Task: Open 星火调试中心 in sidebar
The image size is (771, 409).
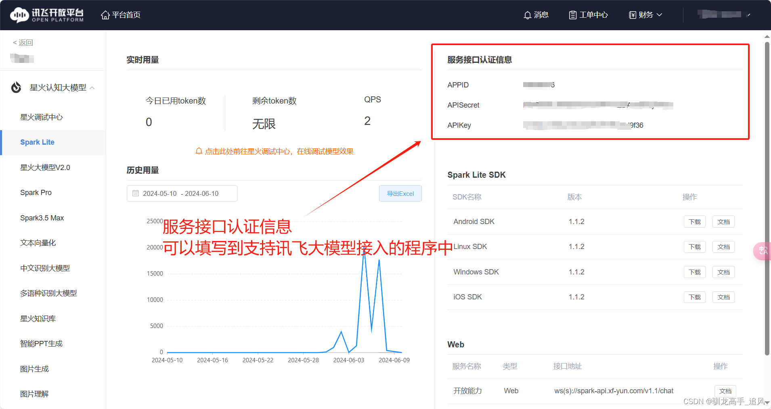Action: (x=42, y=117)
